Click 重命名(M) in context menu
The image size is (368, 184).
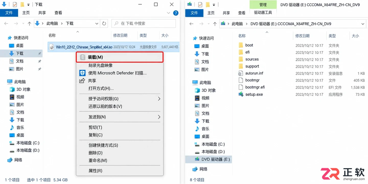[x=98, y=160]
